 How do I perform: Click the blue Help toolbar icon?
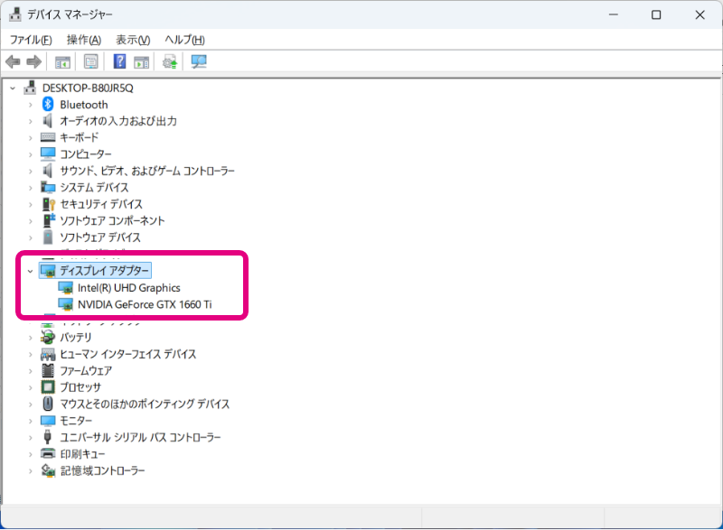(118, 61)
